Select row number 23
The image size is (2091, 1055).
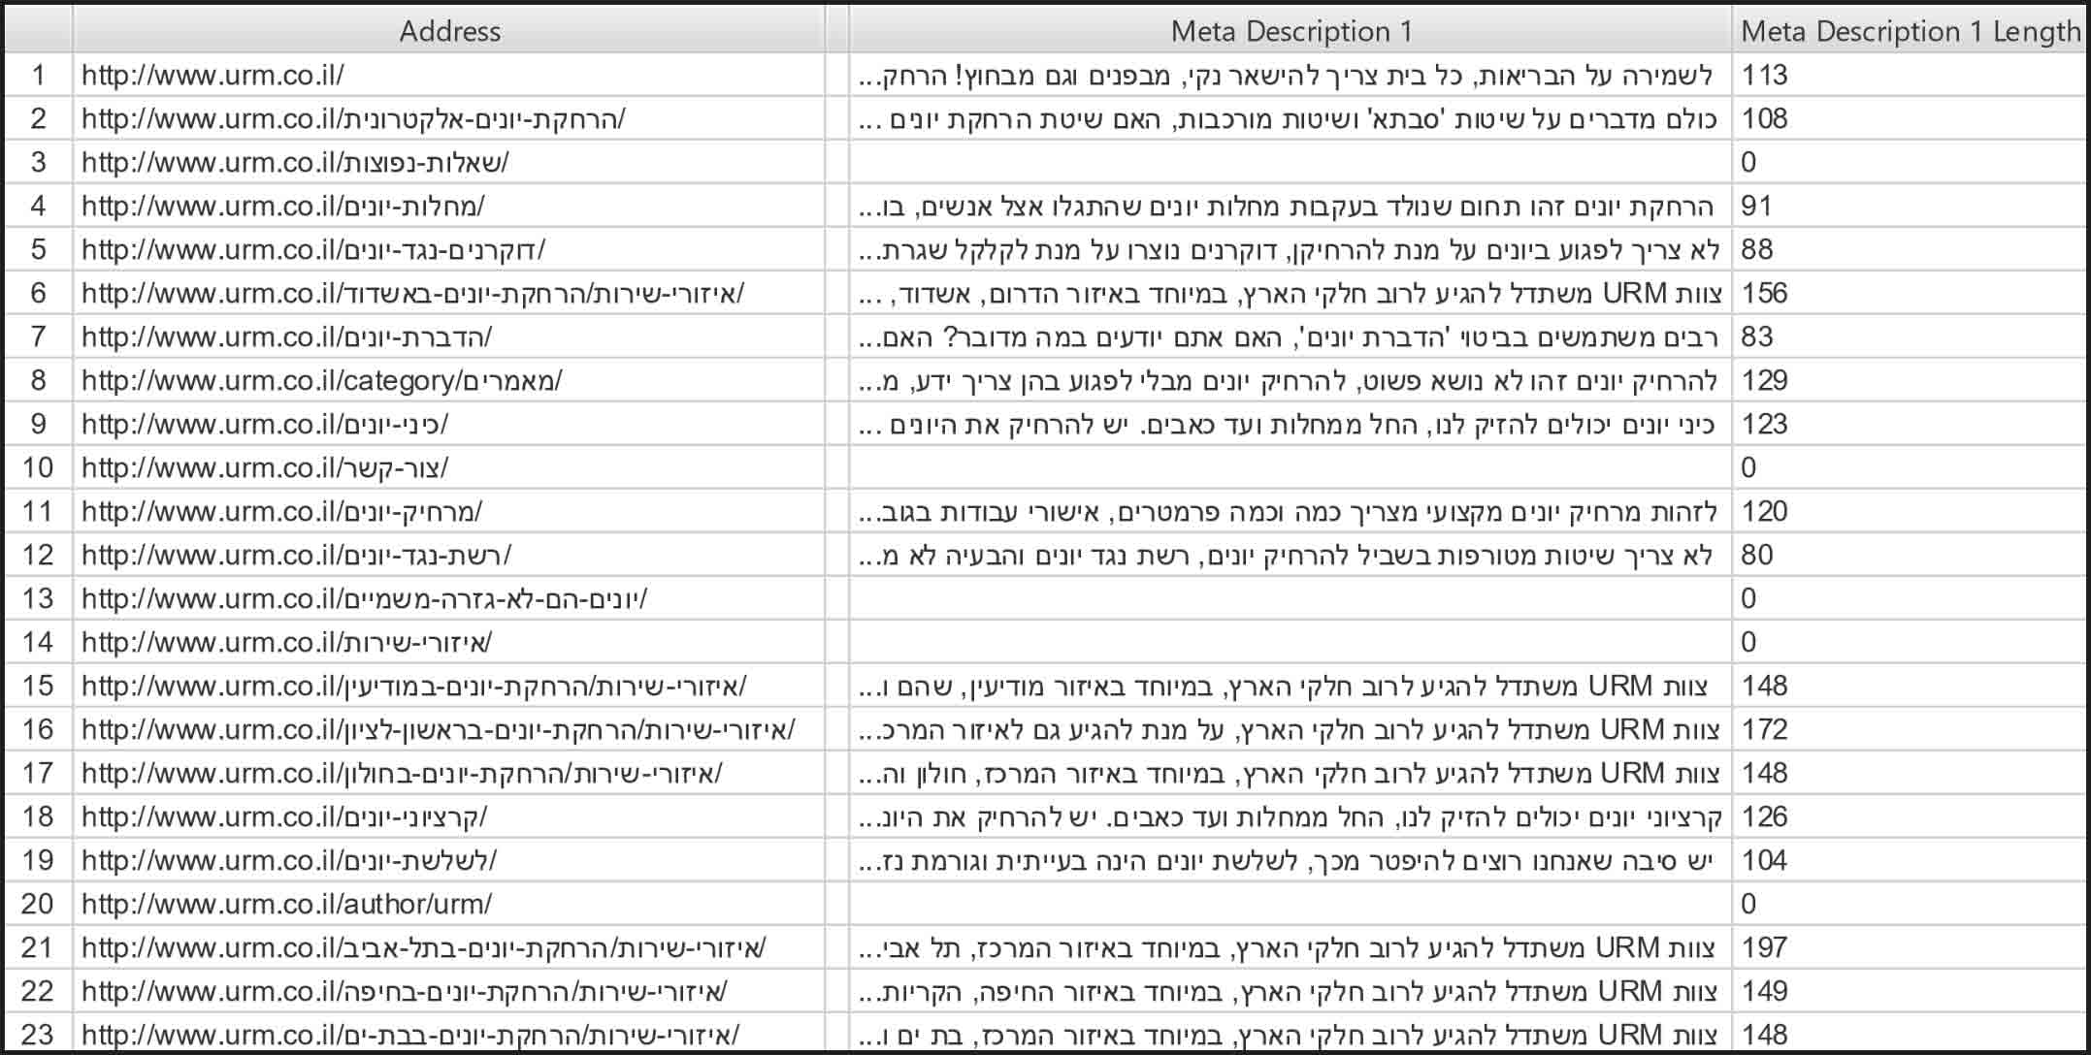tap(38, 1034)
